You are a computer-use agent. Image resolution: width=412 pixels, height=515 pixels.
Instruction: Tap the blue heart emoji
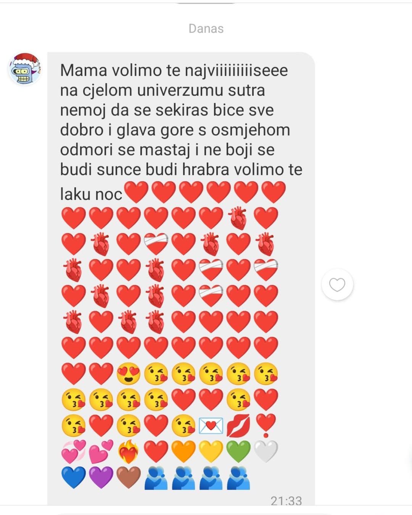[x=74, y=478]
